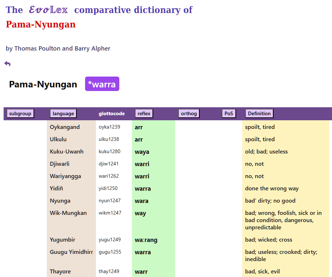Click glottocode gugu1255

[x=110, y=252]
